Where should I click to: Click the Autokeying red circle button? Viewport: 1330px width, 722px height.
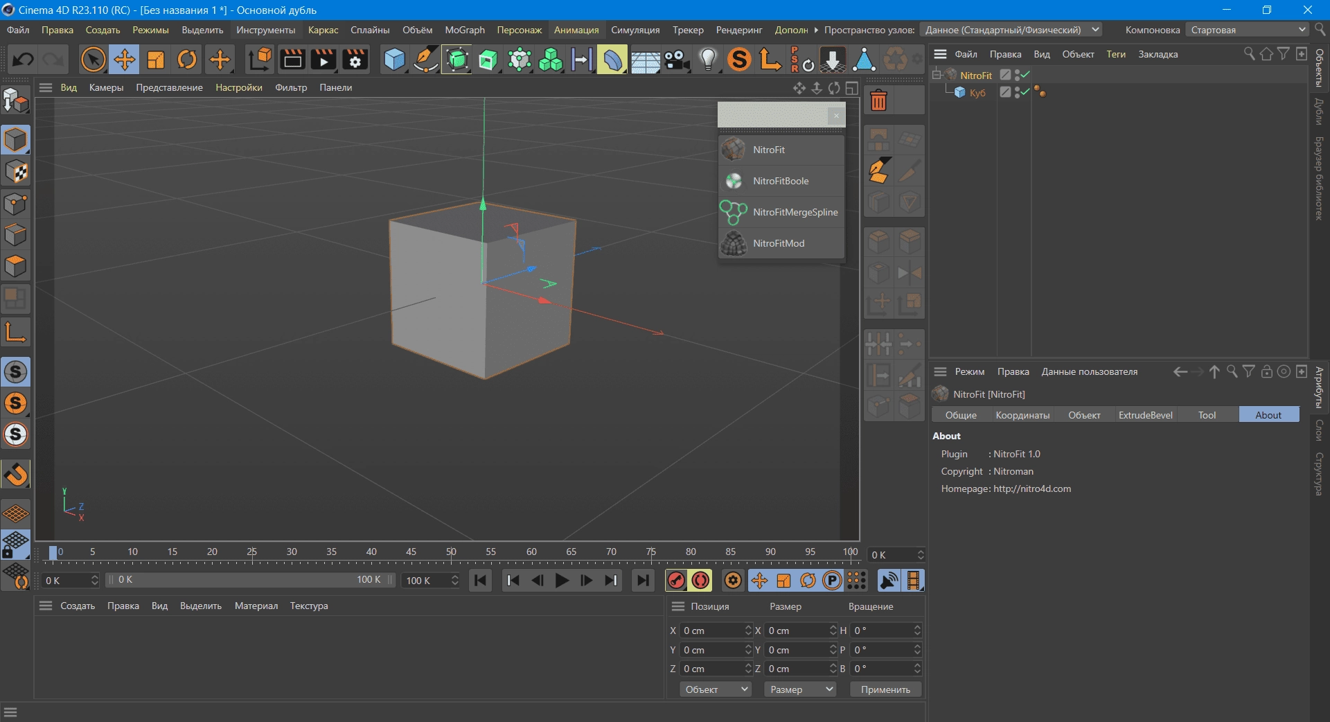point(700,581)
